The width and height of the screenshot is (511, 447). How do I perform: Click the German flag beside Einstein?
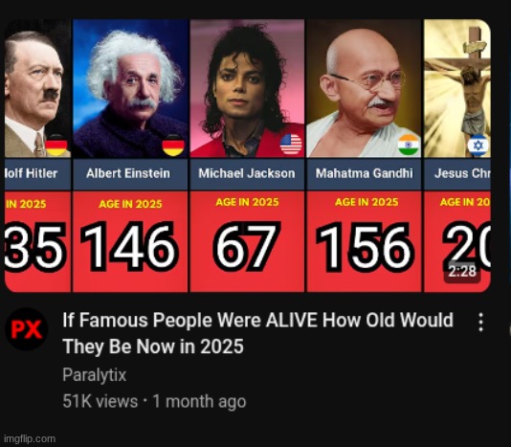tap(173, 145)
